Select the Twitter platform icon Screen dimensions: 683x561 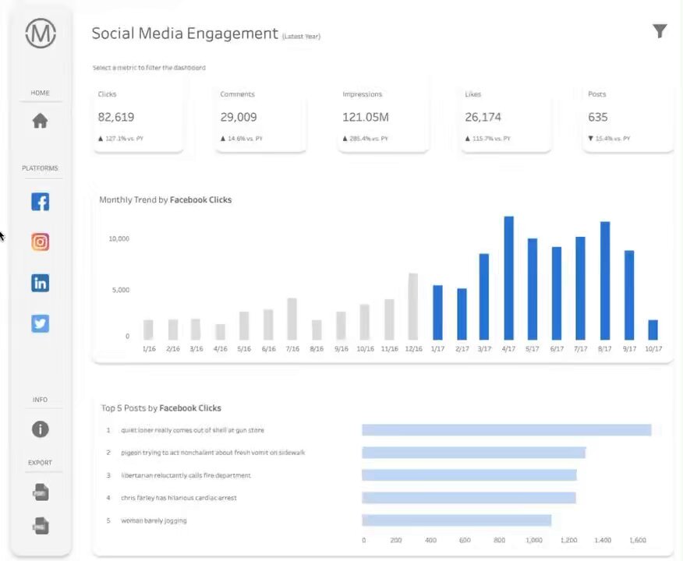[40, 323]
